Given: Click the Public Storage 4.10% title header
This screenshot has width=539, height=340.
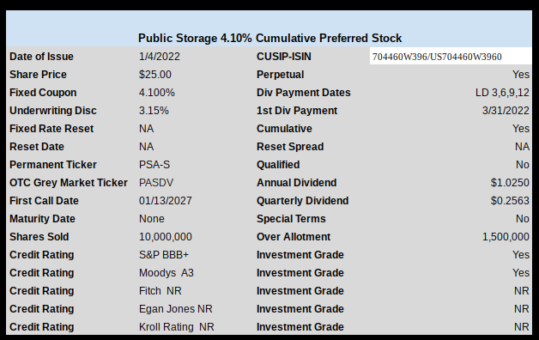Looking at the screenshot, I should pos(269,38).
